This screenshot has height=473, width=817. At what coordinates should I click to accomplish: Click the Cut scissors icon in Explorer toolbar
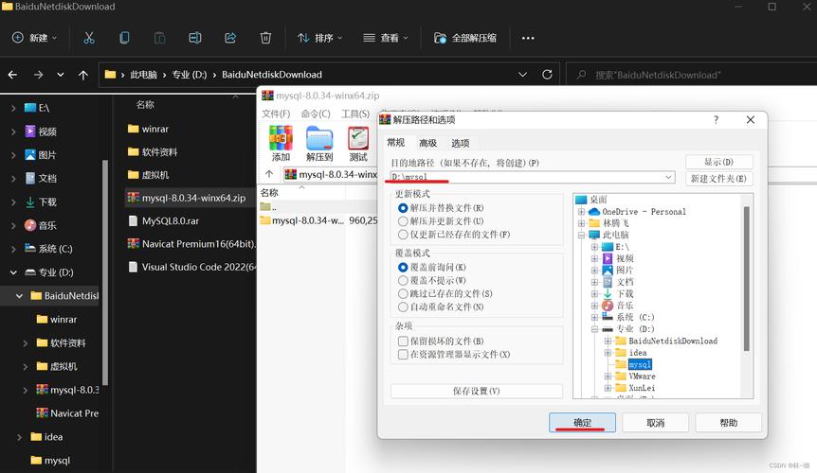(89, 38)
